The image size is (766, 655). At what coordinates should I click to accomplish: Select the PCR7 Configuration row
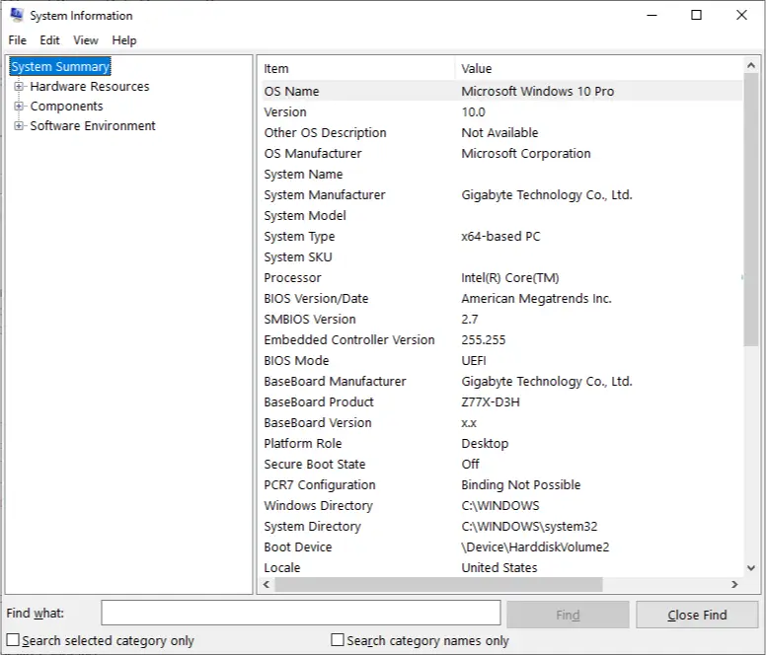coord(500,485)
